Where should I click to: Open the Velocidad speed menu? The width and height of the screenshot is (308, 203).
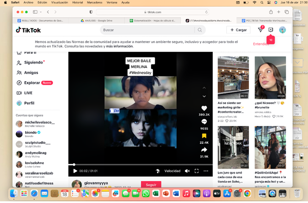click(173, 171)
